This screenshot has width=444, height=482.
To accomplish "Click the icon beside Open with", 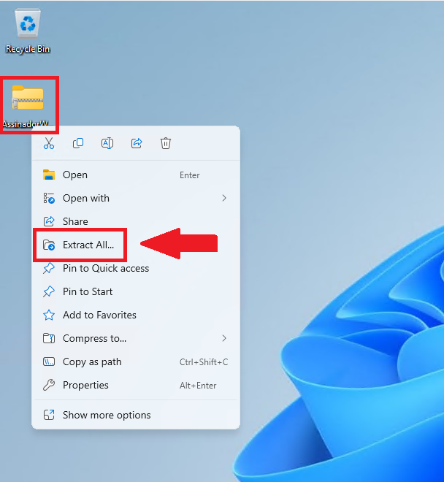I will point(49,198).
